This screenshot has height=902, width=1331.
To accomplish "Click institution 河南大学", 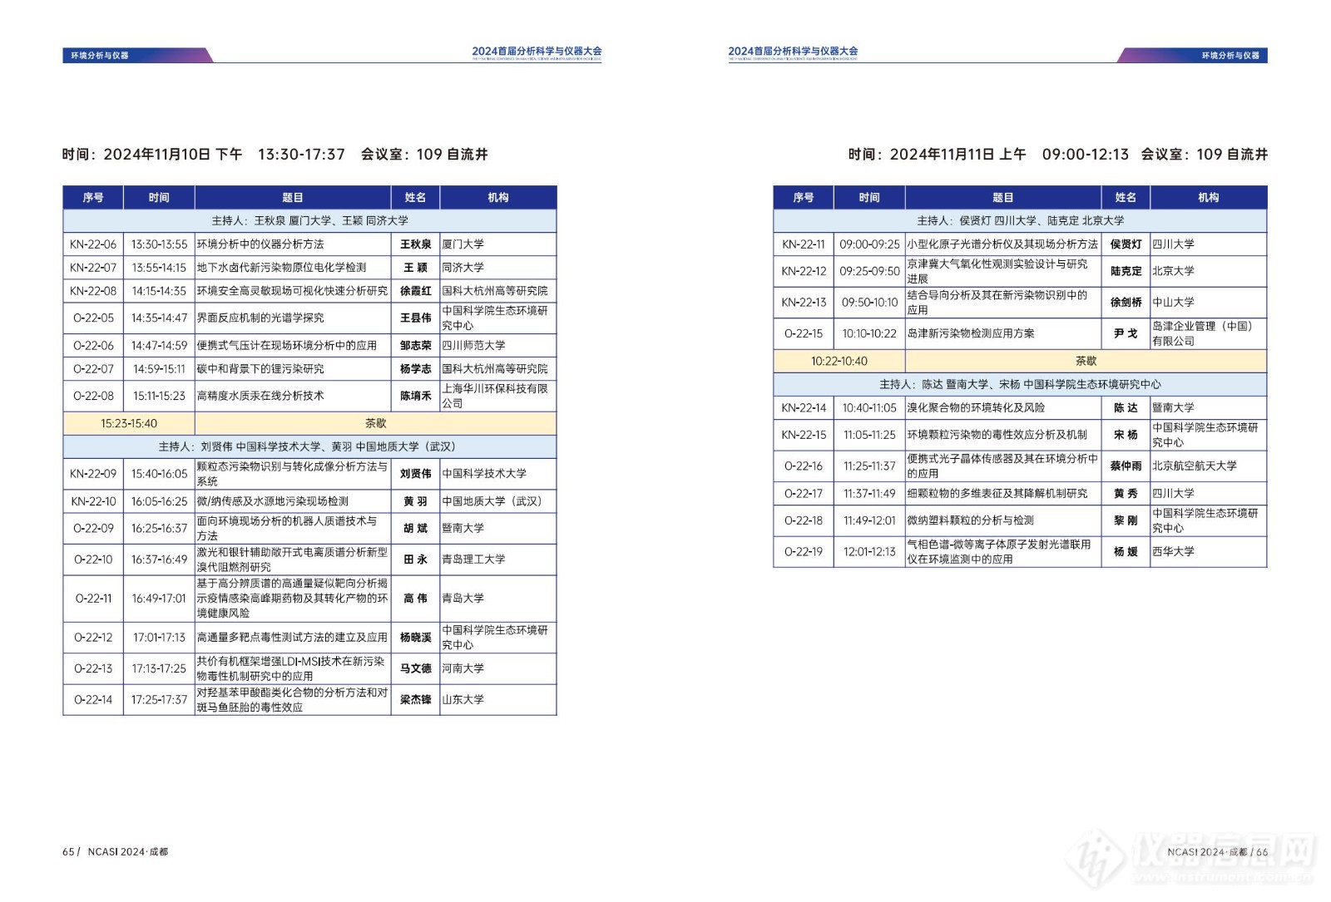I will click(463, 668).
